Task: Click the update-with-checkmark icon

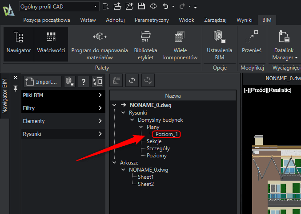Action: point(148,80)
